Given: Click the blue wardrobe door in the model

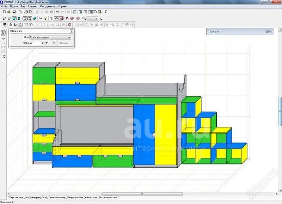Looking at the screenshot, I should (144, 135).
